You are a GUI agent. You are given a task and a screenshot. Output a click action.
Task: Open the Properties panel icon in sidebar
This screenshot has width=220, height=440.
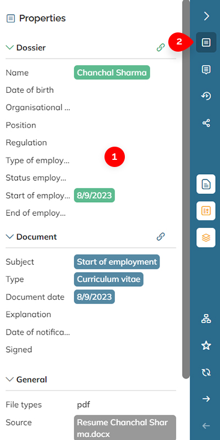click(x=206, y=43)
